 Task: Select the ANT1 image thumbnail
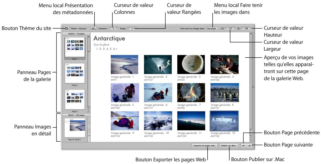tap(125, 64)
